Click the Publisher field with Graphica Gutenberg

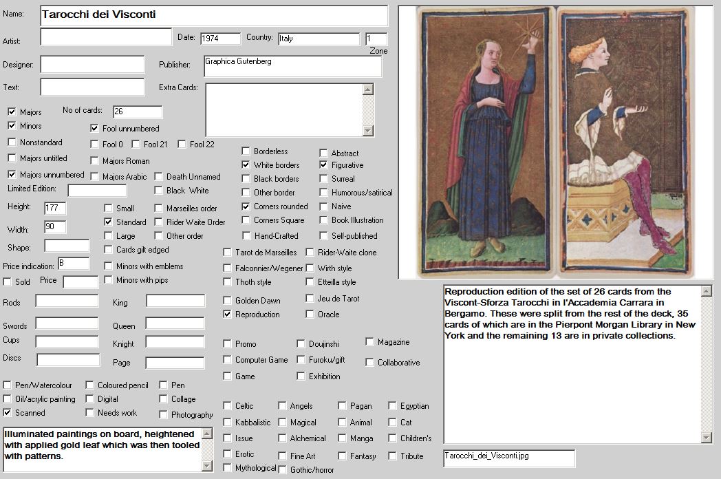[292, 66]
